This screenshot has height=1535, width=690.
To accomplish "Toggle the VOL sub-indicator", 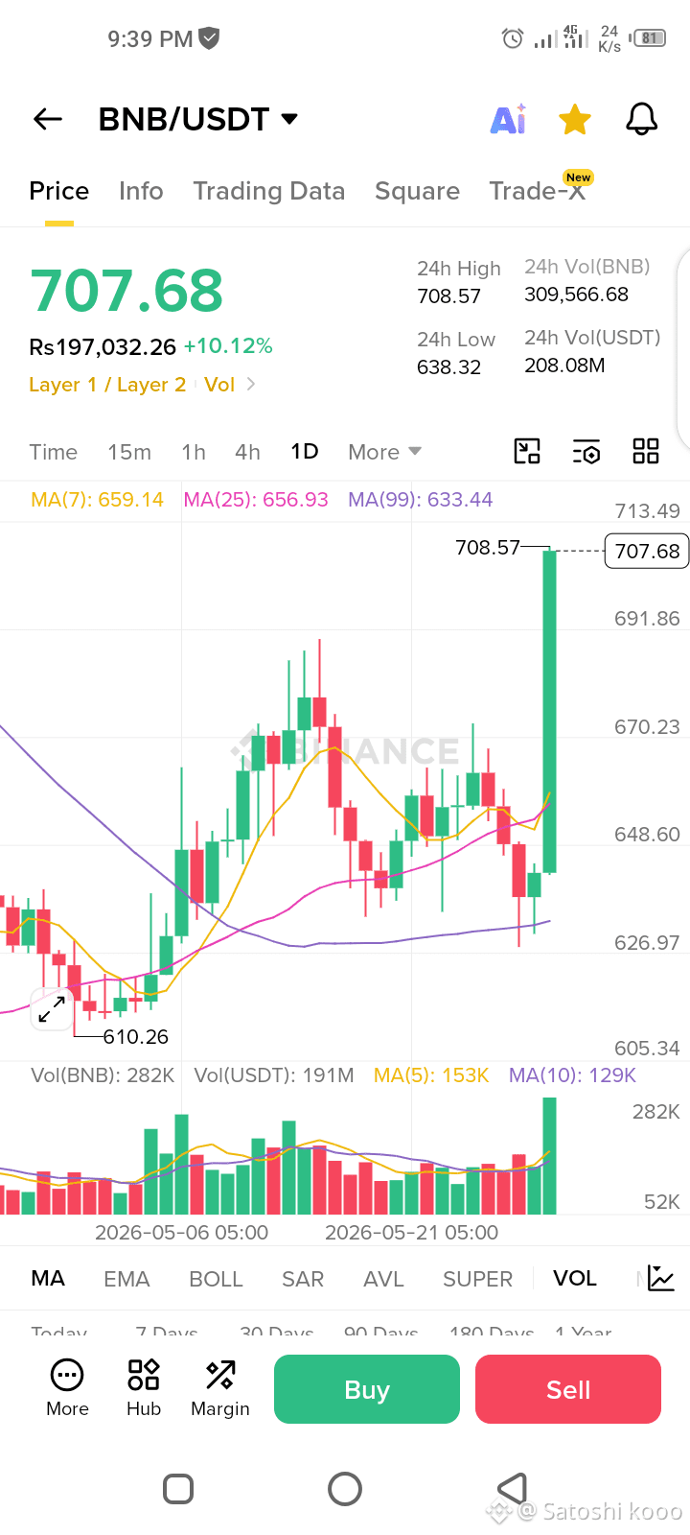I will pos(575,1279).
